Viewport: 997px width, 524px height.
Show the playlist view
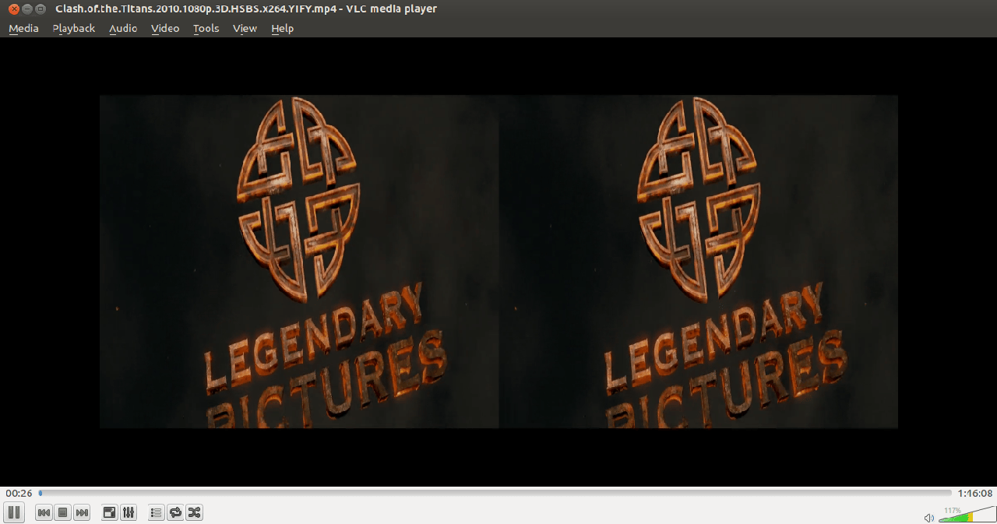(157, 512)
